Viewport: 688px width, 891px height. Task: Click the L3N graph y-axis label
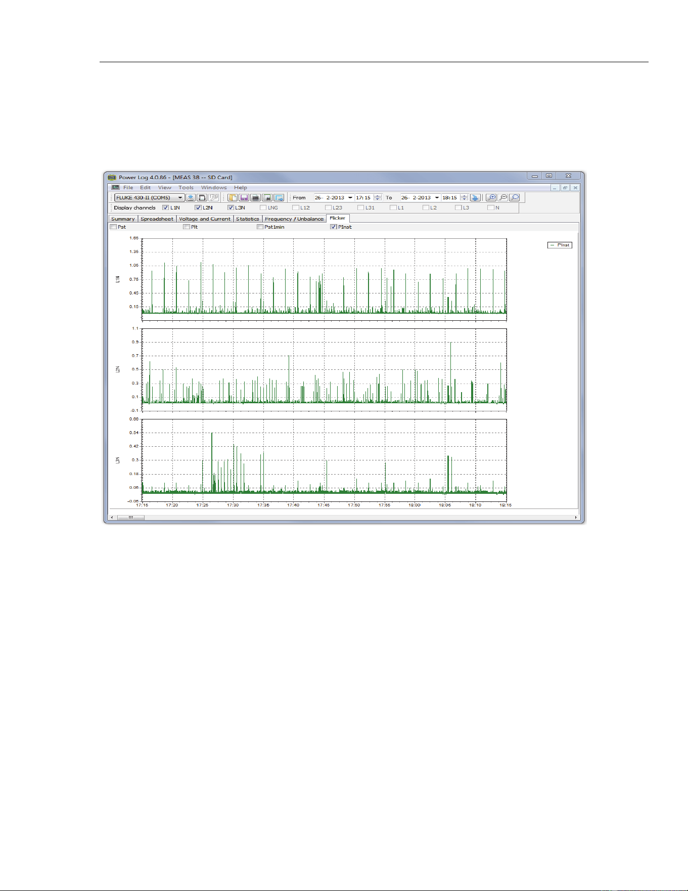pyautogui.click(x=118, y=460)
